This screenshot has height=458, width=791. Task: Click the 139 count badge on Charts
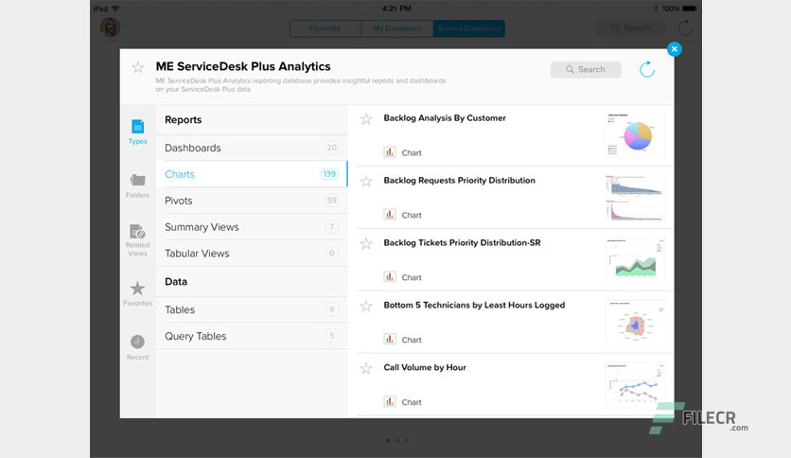click(x=329, y=174)
